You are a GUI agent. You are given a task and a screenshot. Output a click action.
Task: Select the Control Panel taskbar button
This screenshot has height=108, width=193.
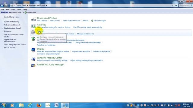[x=65, y=105]
